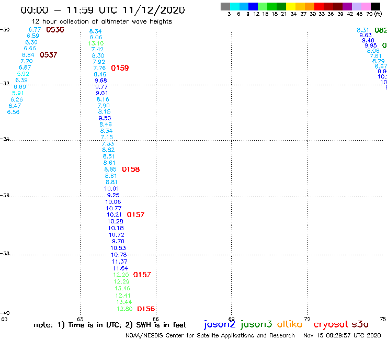Click the lavender swatch above the 45 label
Screen dimensions: 387x340
pyautogui.click(x=356, y=6)
